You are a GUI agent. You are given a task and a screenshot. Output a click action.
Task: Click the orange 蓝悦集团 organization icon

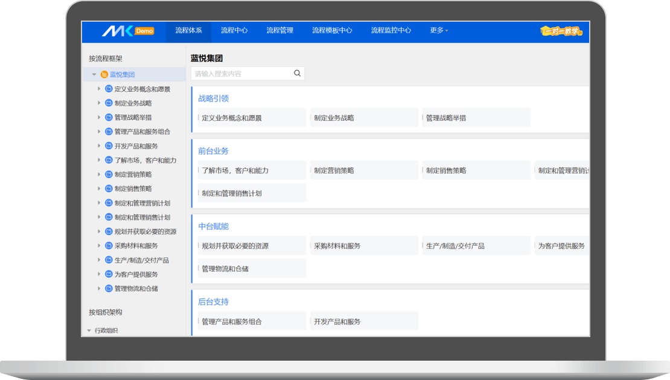click(104, 75)
